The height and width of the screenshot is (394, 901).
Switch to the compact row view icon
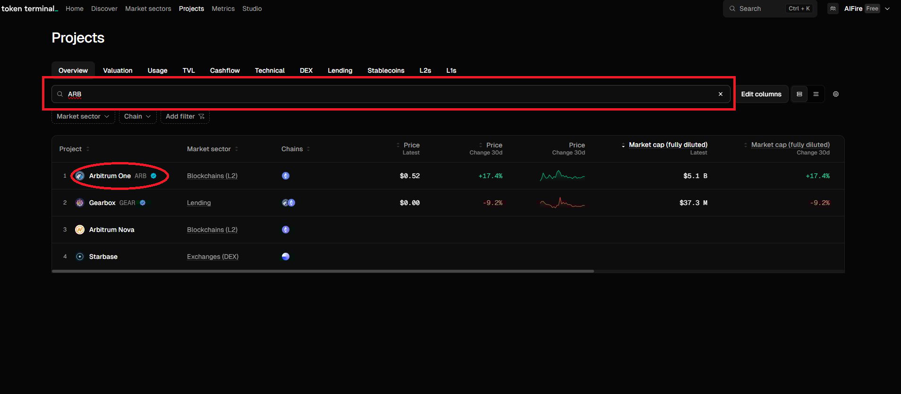(x=799, y=94)
